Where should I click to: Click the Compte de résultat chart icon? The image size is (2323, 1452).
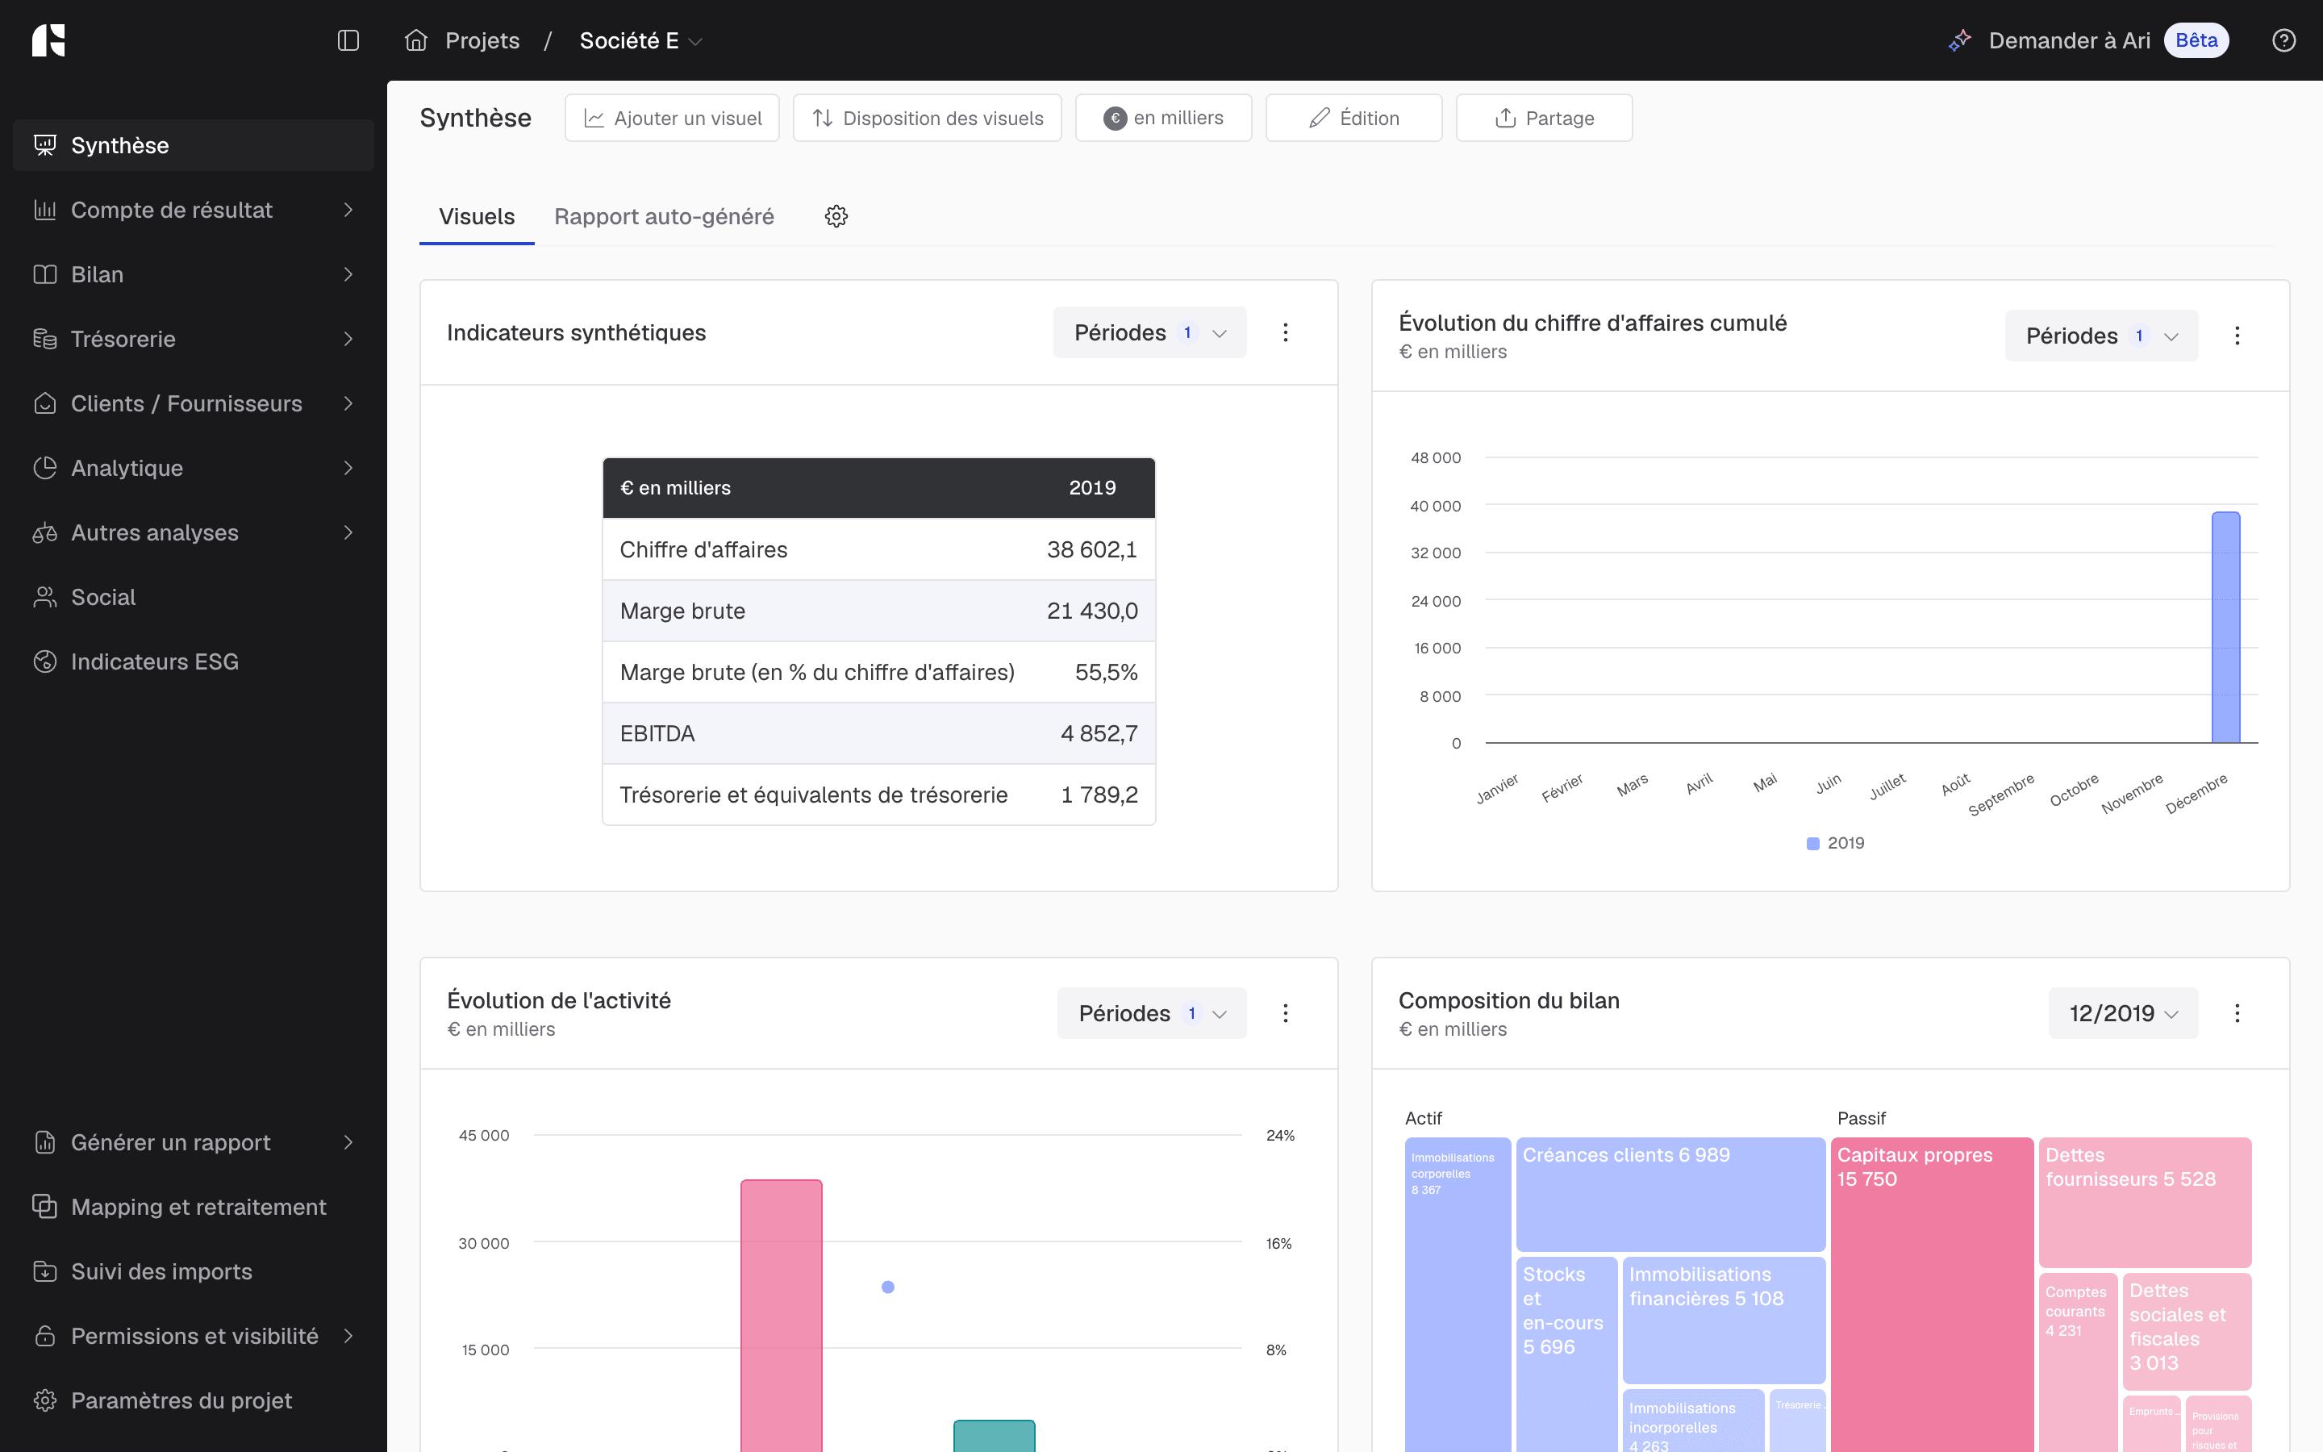coord(45,210)
